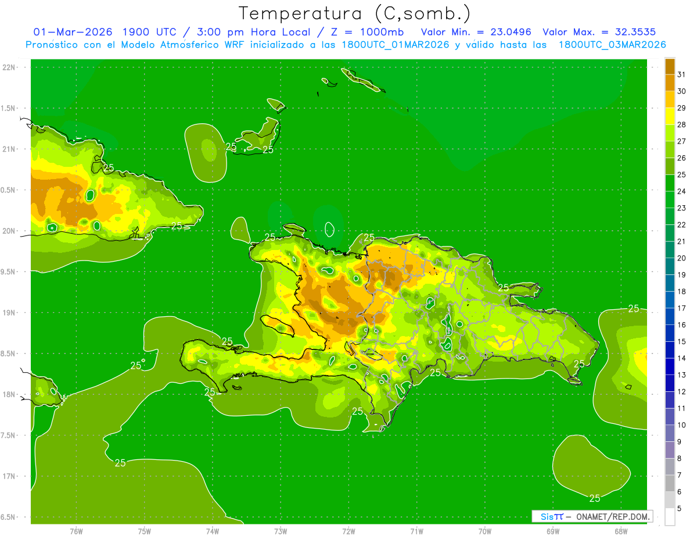Click the "11" value on the color scale
The height and width of the screenshot is (539, 697).
coord(681,408)
